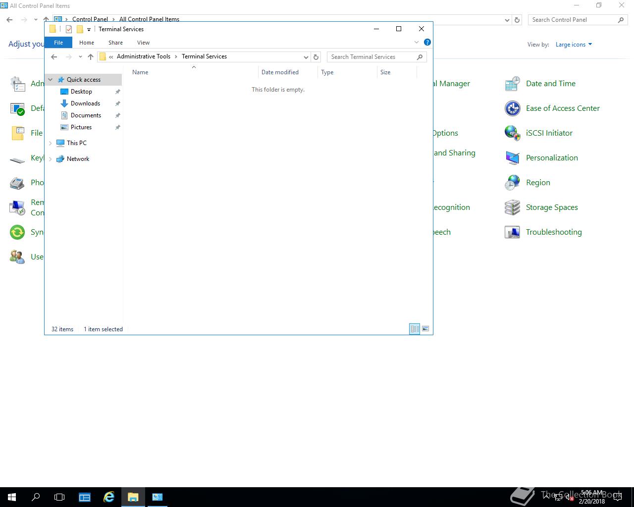Open the Windows Start menu

[x=12, y=497]
